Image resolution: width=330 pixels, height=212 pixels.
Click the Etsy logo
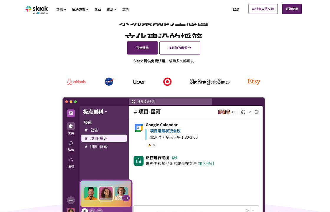(254, 81)
